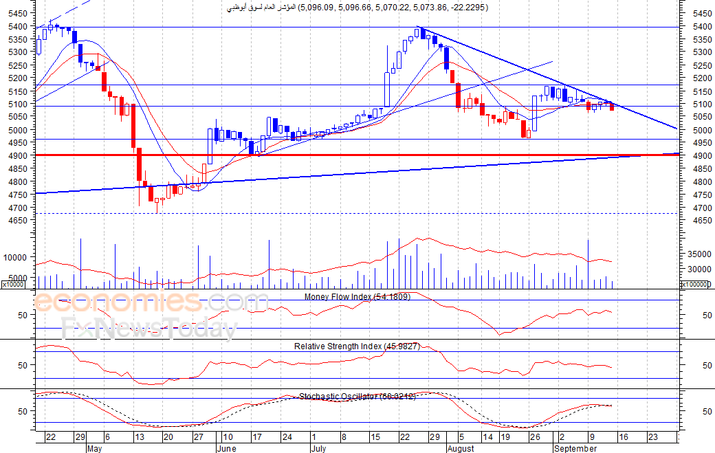Click 5450 on the right price axis
Viewport: 715px width, 453px height.
[x=702, y=14]
